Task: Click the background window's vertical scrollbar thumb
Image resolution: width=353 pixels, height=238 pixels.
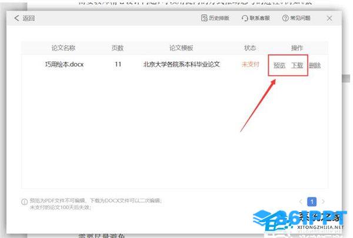Action: coord(346,79)
